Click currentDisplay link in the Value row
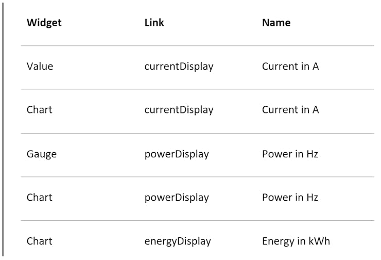The image size is (381, 260). 179,67
